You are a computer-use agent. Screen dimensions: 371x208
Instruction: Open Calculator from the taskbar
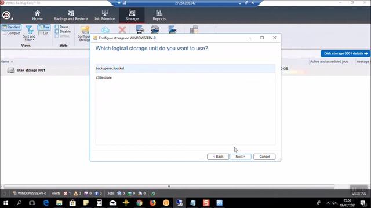point(99,203)
